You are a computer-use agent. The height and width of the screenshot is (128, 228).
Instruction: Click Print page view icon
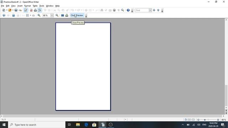click(x=67, y=15)
